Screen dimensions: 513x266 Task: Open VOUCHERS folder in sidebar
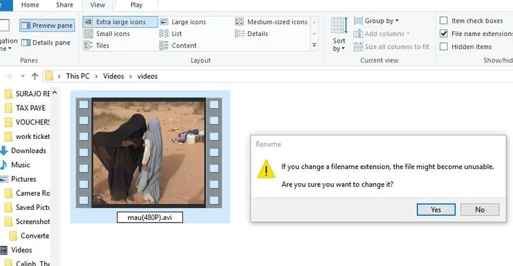[x=27, y=122]
